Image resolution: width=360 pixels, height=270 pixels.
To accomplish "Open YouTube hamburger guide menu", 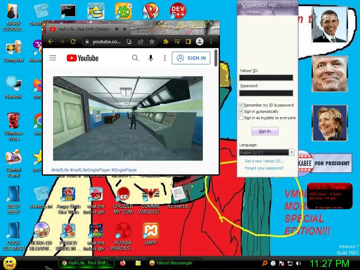I will click(53, 58).
